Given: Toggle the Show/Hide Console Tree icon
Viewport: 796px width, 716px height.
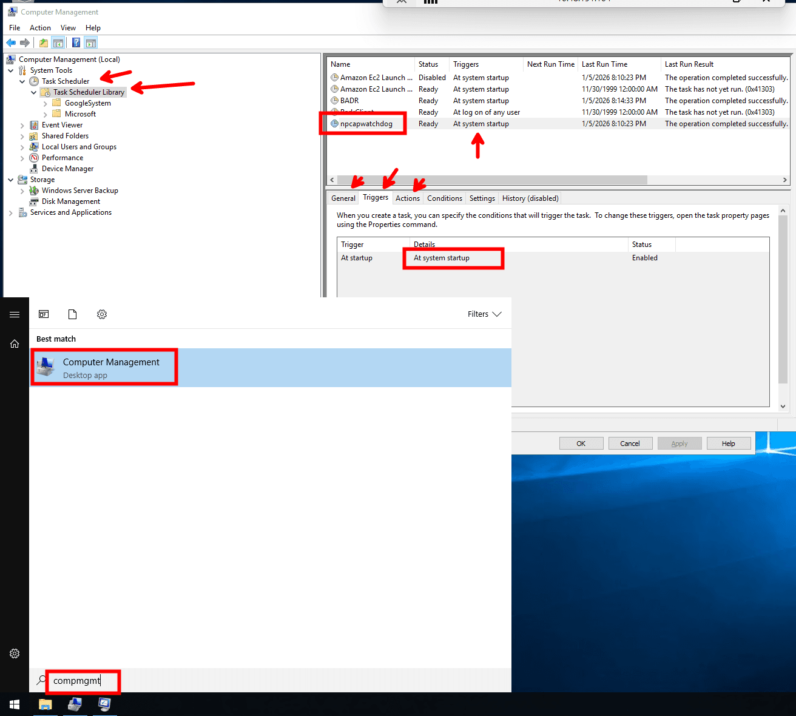Looking at the screenshot, I should [58, 42].
